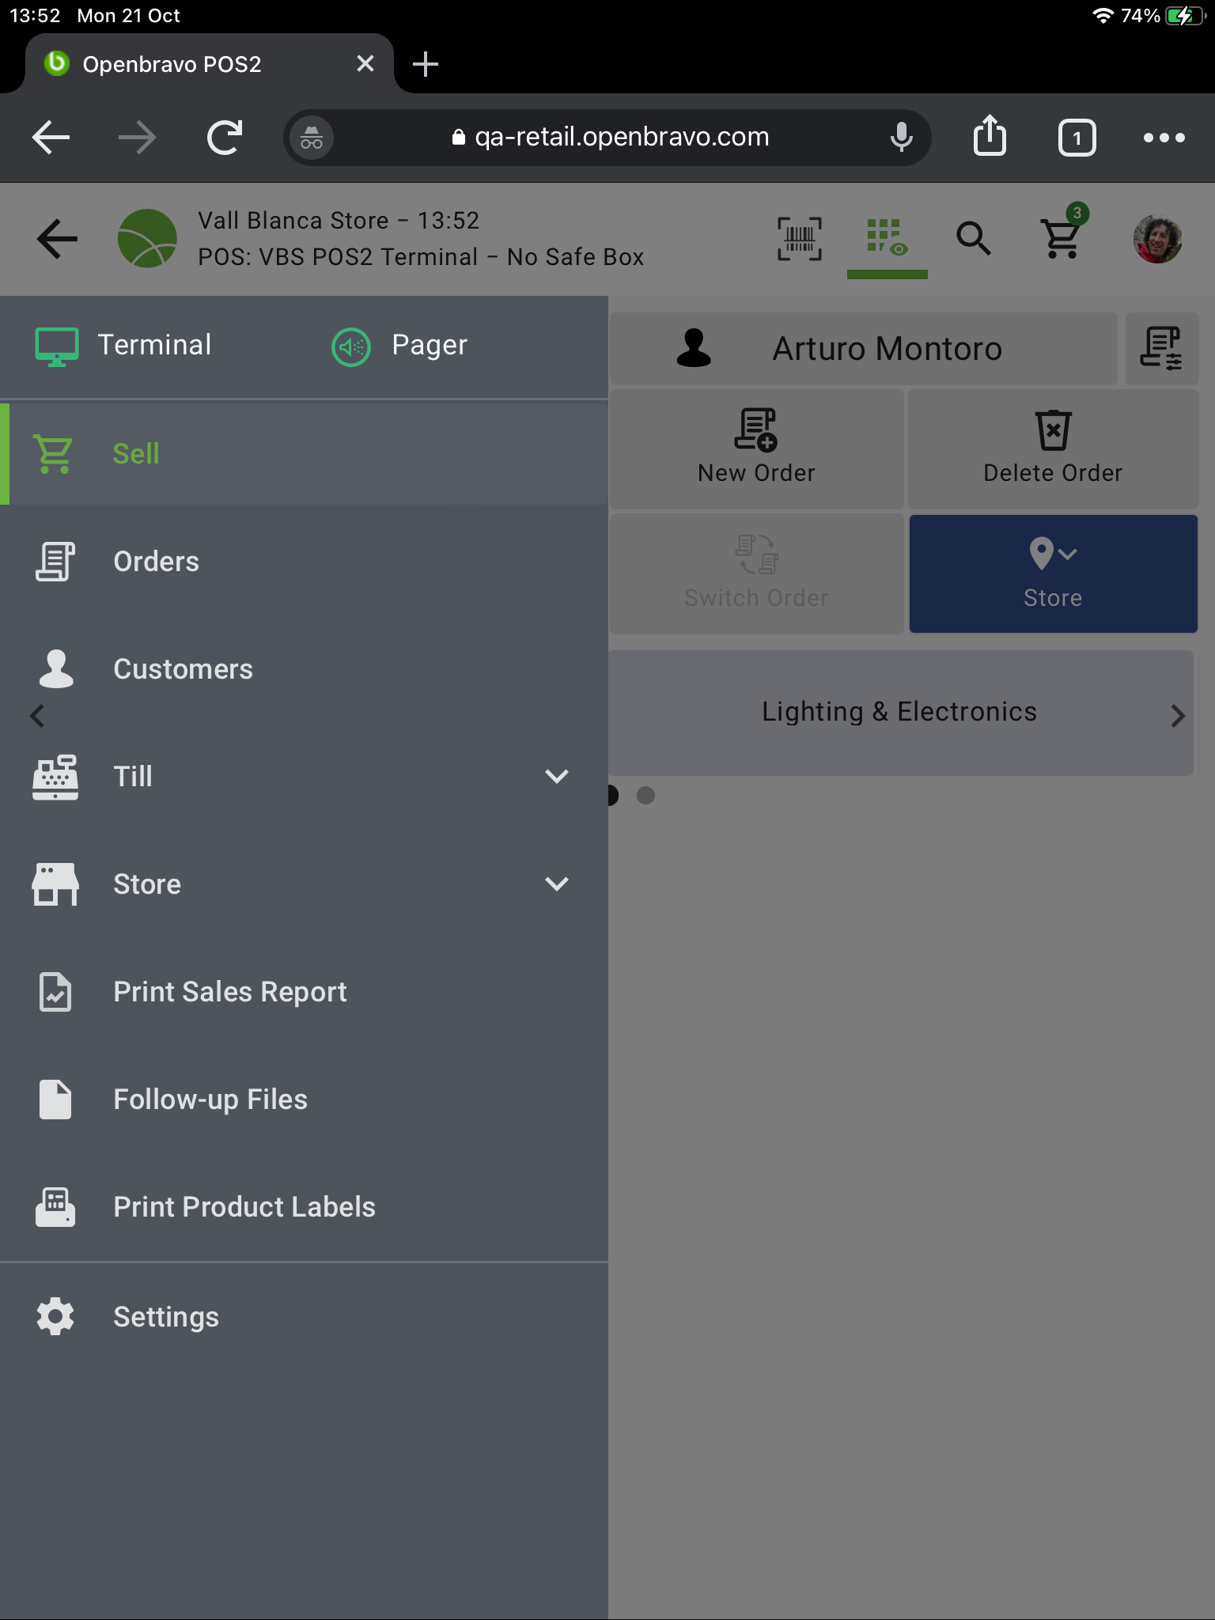Open product search magnifier
This screenshot has height=1620, width=1215.
974,238
